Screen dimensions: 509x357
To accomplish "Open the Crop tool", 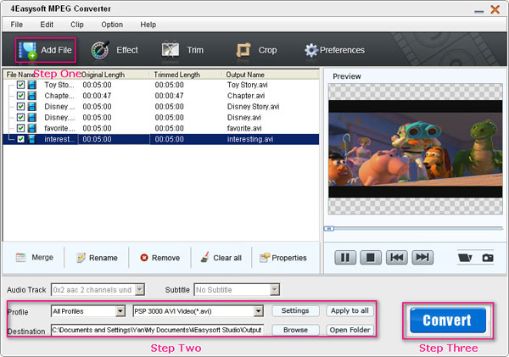I will 256,50.
